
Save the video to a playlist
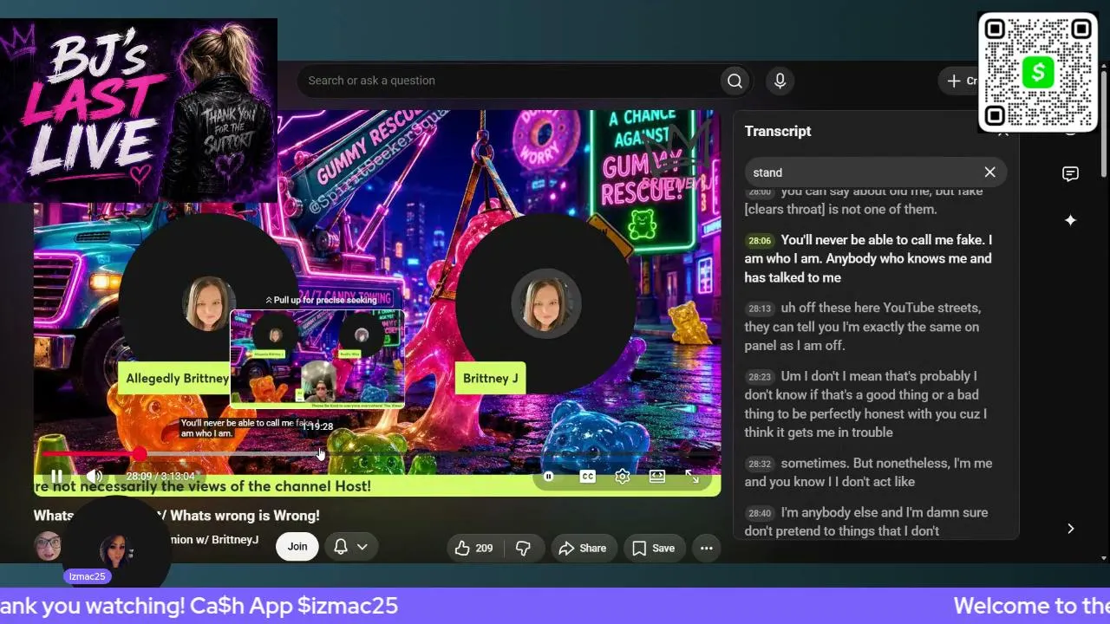[x=654, y=548]
